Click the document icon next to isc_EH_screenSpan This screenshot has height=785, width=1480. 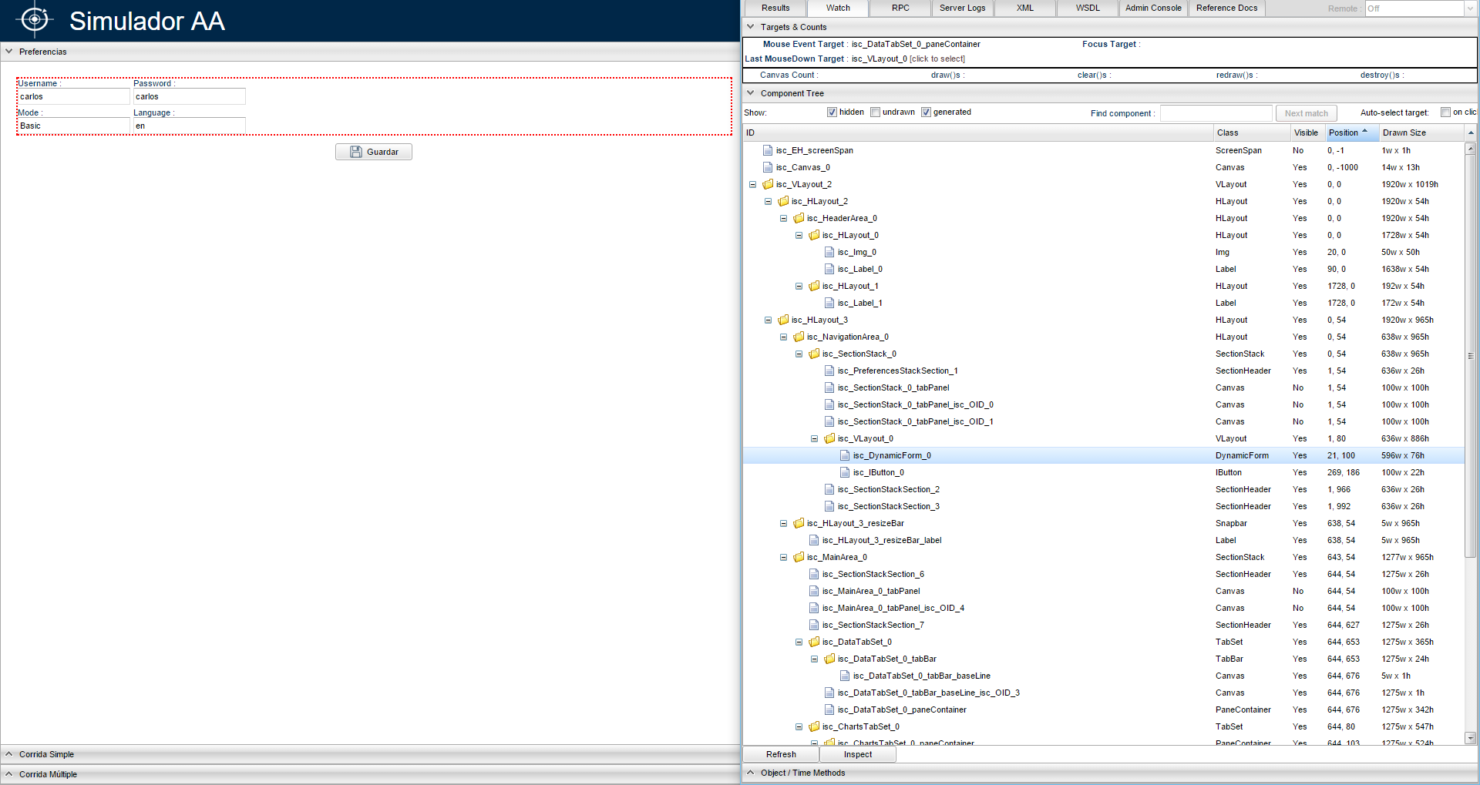(767, 150)
